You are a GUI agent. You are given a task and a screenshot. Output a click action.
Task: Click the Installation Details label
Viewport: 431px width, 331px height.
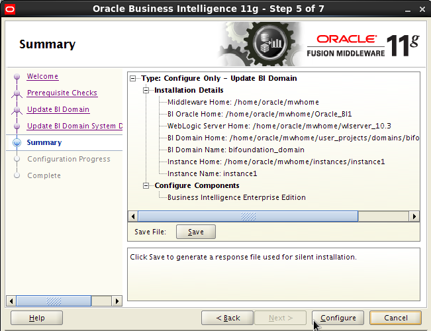pos(189,91)
